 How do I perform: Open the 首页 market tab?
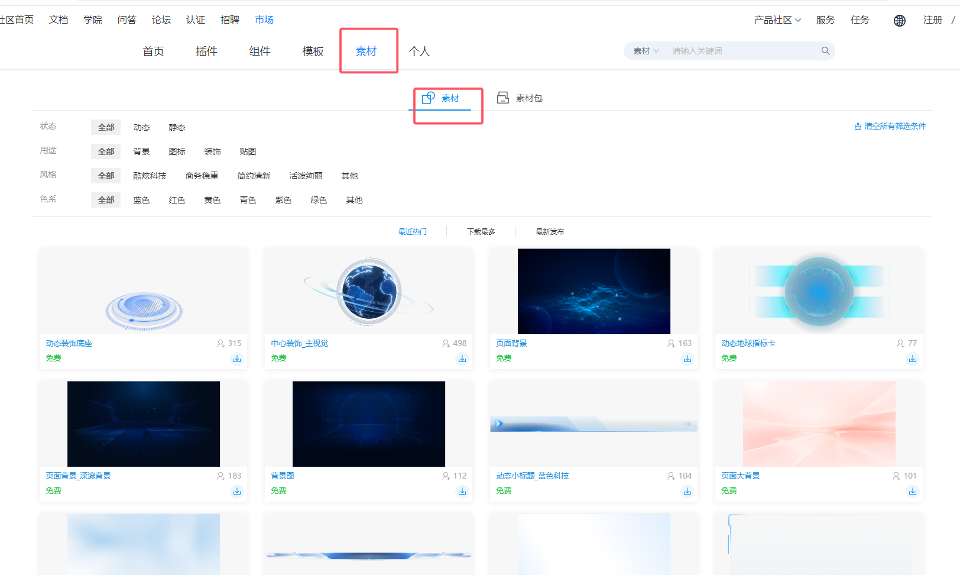click(x=153, y=51)
